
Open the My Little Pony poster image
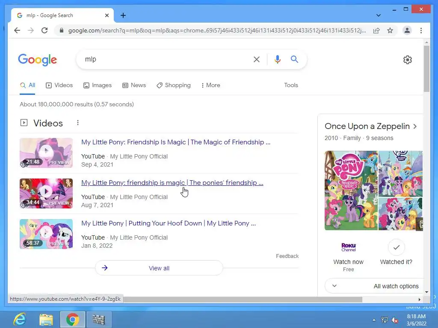[x=351, y=190]
